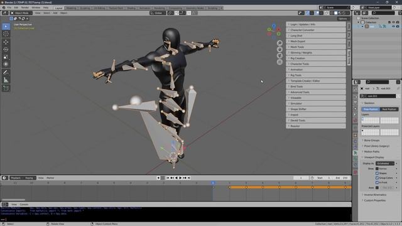Click the timeline editor type icon

click(x=4, y=178)
